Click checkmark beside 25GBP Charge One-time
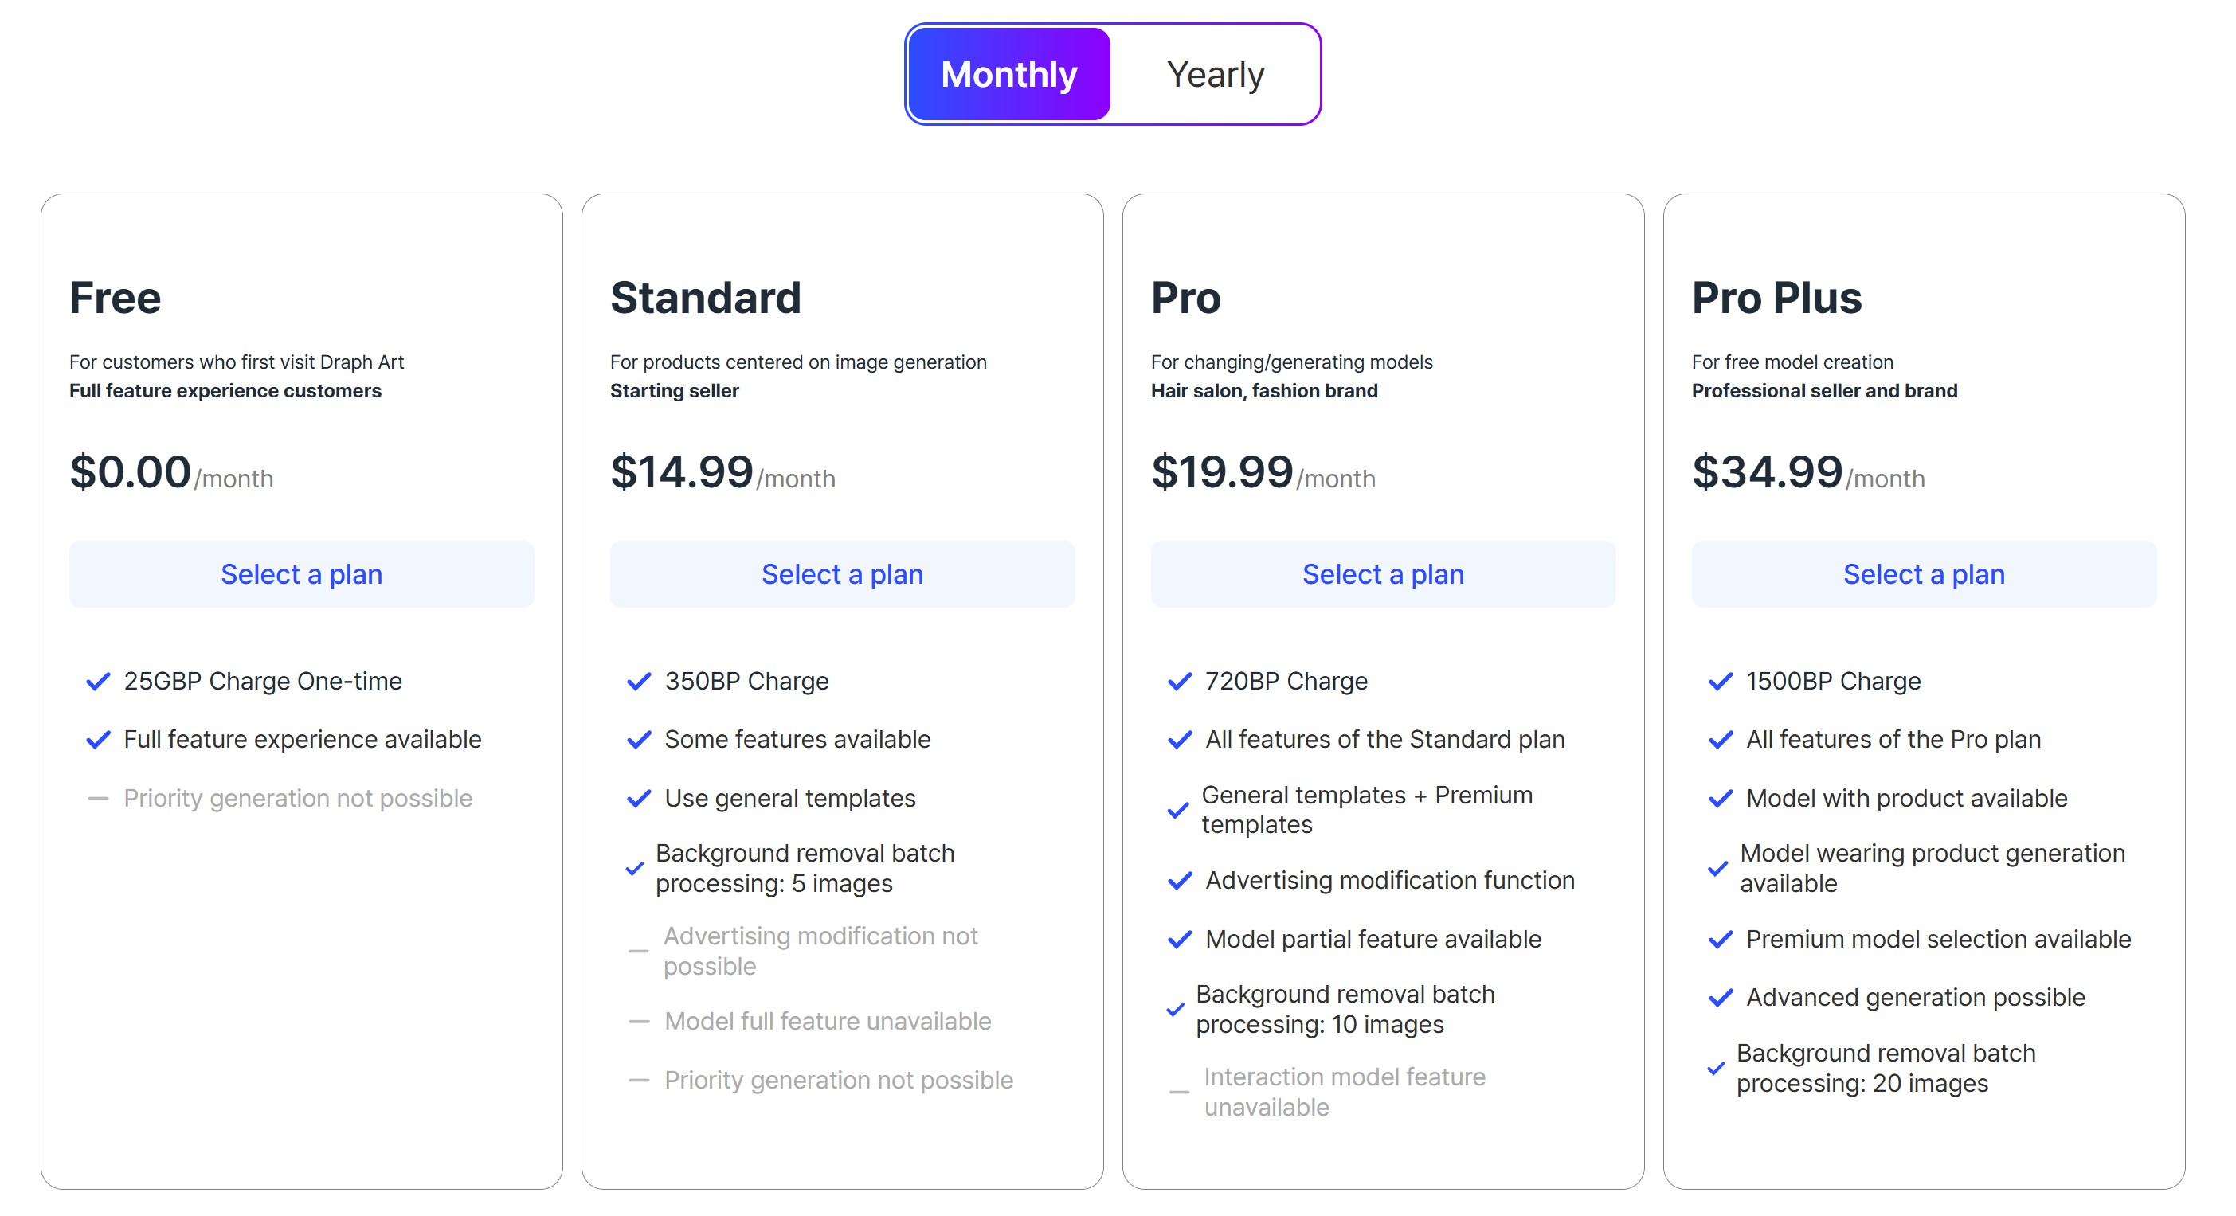The height and width of the screenshot is (1216, 2236). tap(98, 682)
